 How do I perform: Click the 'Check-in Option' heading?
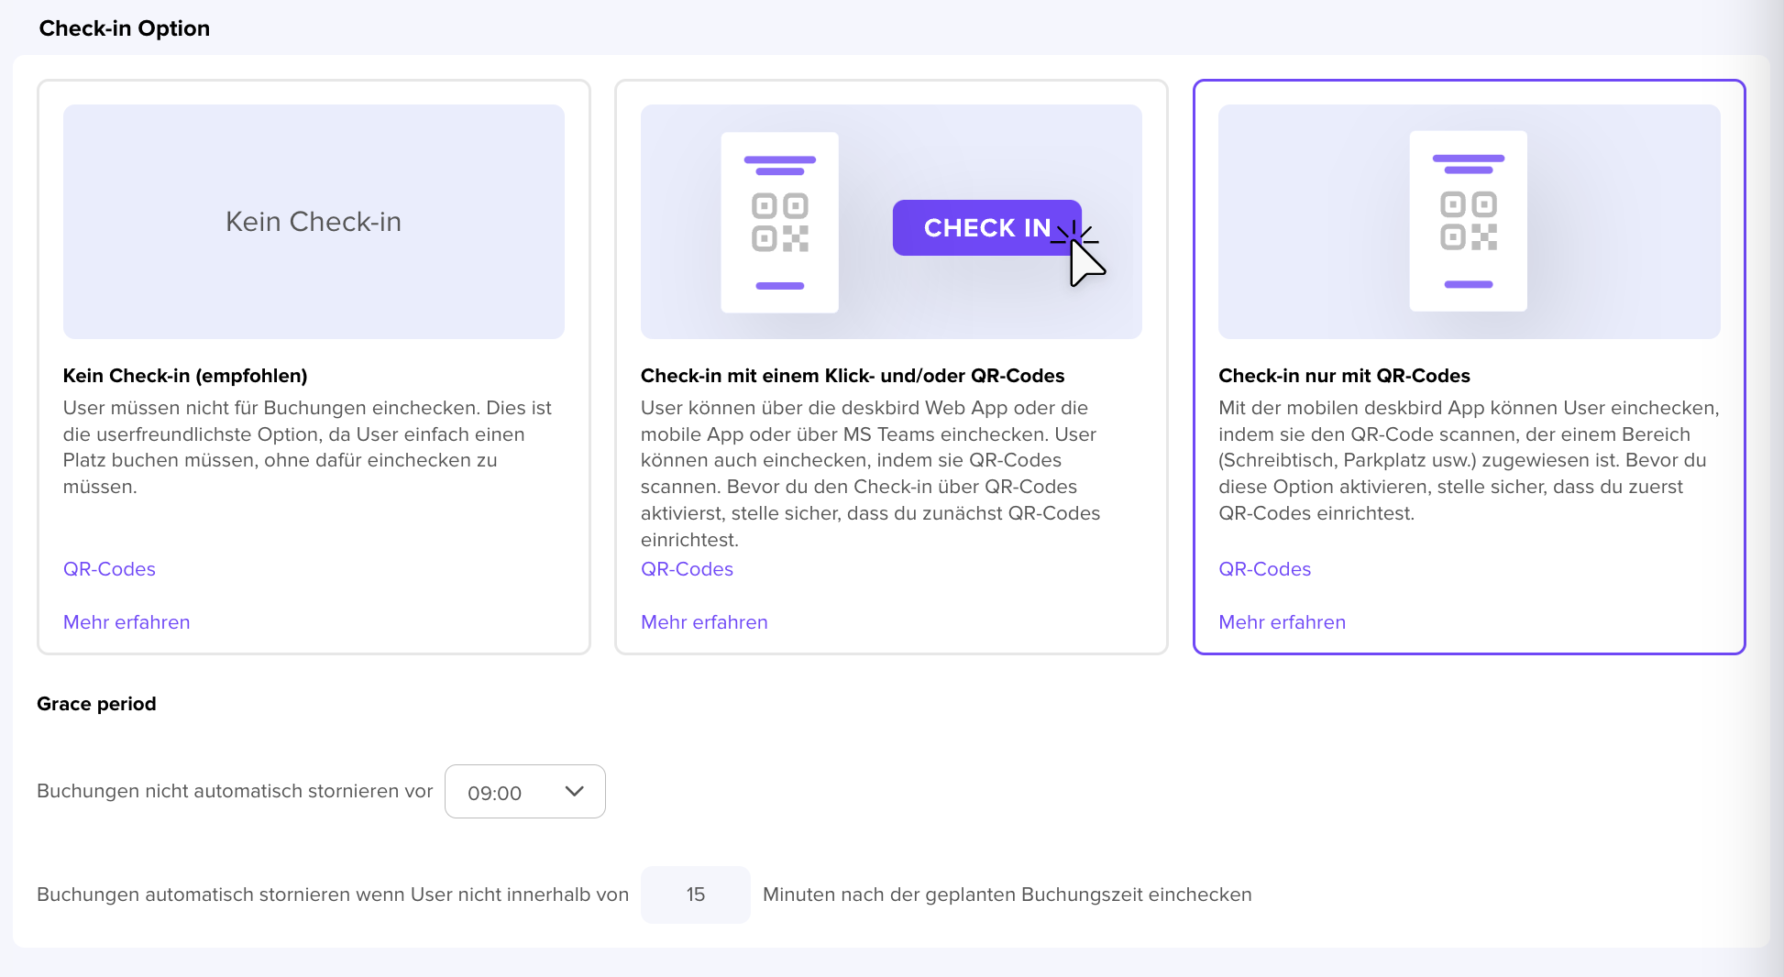point(125,28)
